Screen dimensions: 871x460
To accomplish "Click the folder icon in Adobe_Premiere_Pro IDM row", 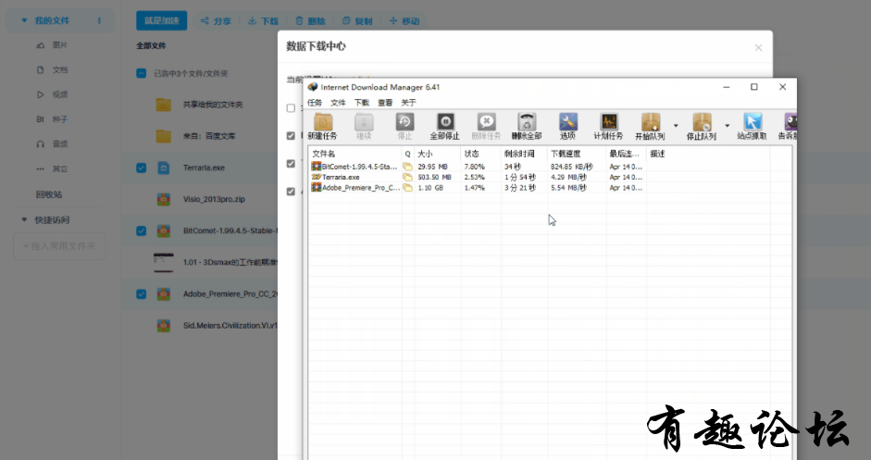I will click(407, 188).
